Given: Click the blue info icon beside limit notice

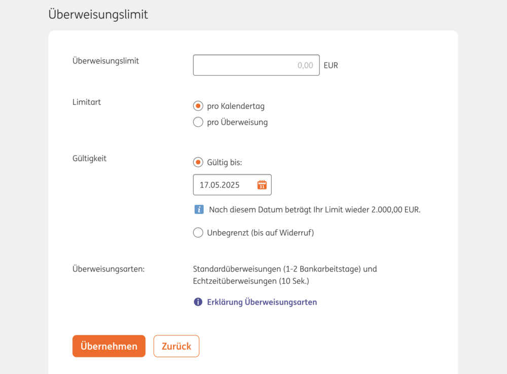Looking at the screenshot, I should 199,209.
